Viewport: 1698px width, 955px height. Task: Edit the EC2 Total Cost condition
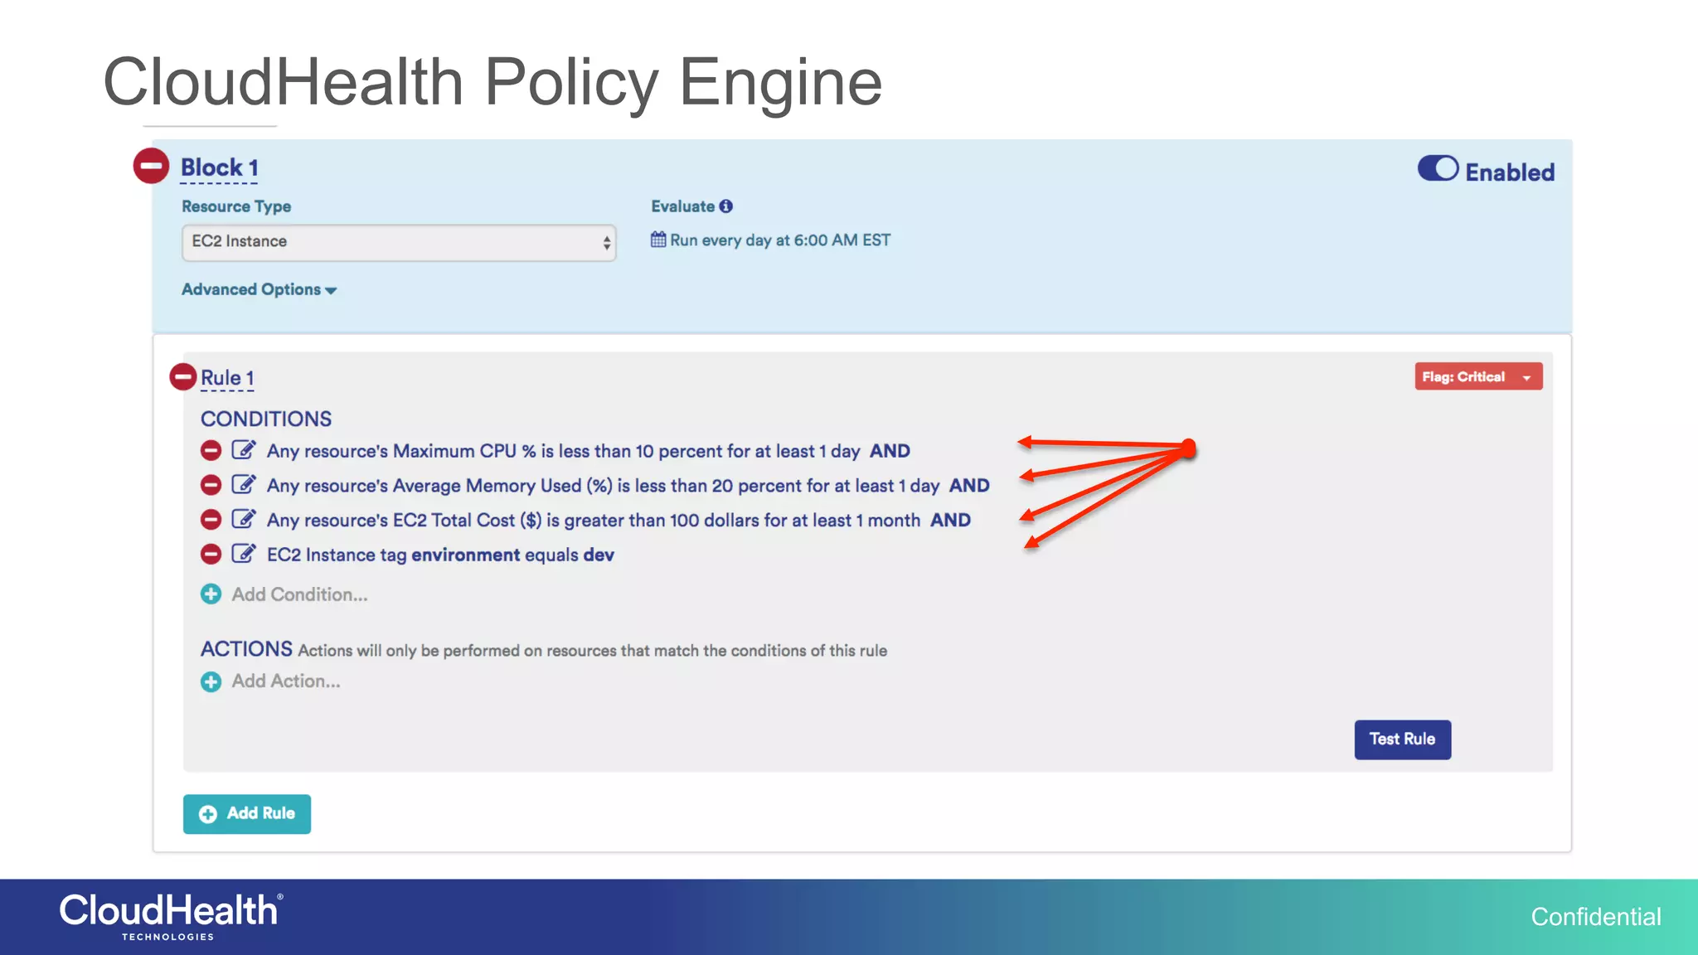(244, 519)
